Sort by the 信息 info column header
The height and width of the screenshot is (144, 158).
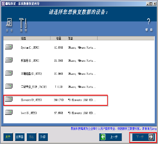click(x=82, y=38)
